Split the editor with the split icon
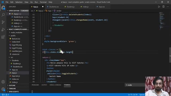171x96 pixels. [163, 7]
